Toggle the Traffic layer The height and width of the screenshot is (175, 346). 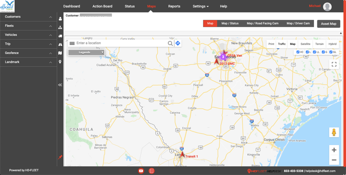pos(282,44)
